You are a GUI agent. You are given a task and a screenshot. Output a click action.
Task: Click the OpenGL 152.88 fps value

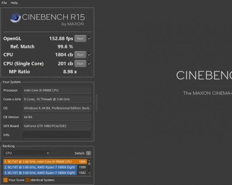click(x=61, y=38)
